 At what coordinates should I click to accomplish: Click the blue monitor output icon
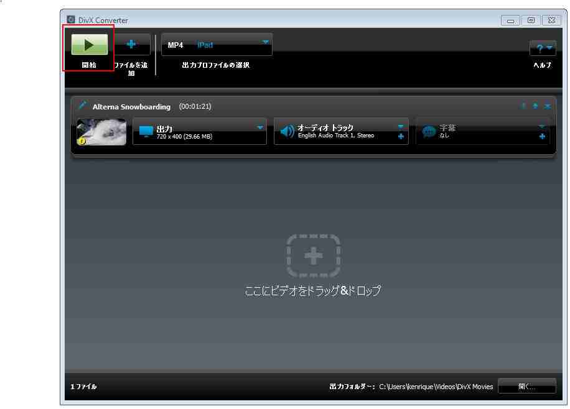click(x=146, y=132)
